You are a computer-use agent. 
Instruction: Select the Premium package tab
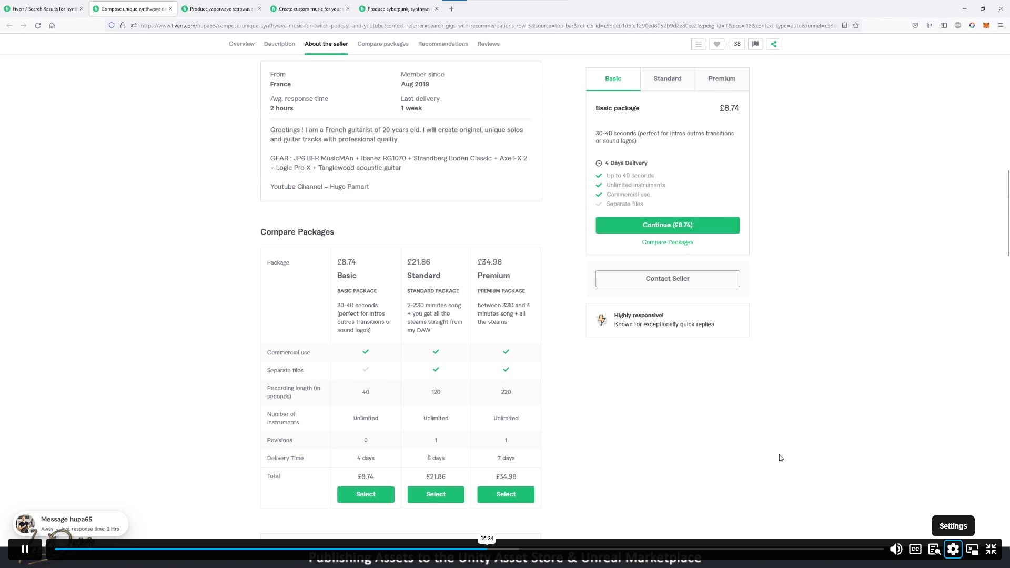coord(721,78)
